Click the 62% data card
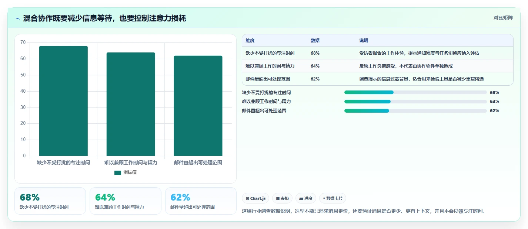Screen dimensions: 528x229 [x=201, y=201]
